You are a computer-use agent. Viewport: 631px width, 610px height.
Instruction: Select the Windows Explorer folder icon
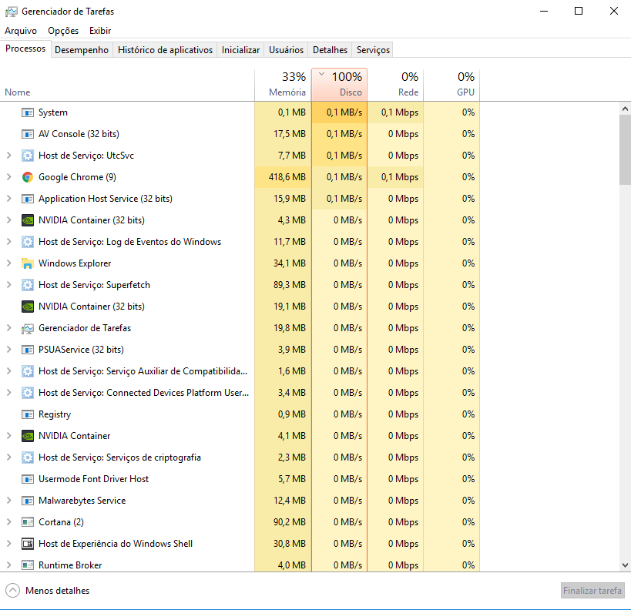[28, 263]
